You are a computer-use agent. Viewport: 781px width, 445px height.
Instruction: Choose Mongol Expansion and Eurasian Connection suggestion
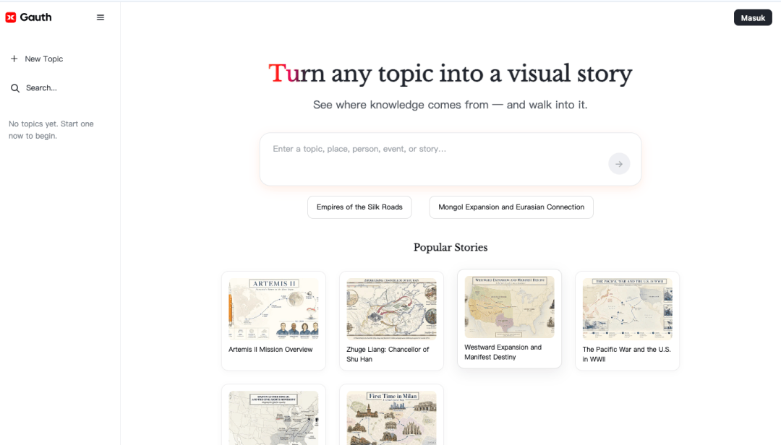511,207
